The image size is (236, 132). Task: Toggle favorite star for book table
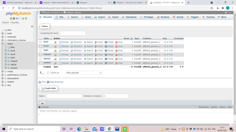[x=55, y=42]
